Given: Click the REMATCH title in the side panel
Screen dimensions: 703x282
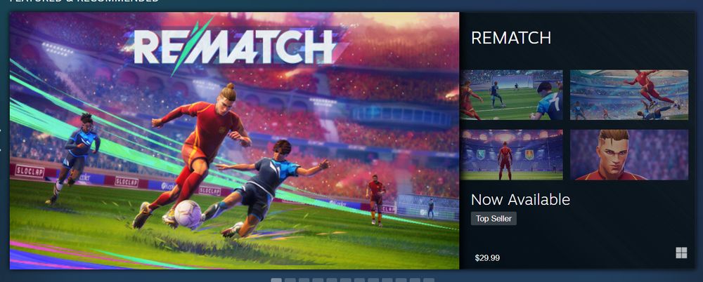Looking at the screenshot, I should coord(511,38).
